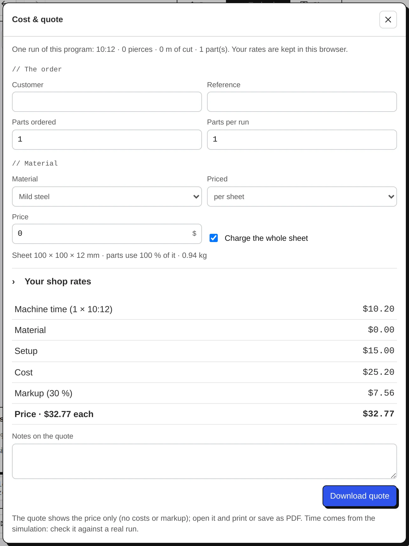Expand the Your shop rates section
409x546 pixels.
click(x=52, y=282)
